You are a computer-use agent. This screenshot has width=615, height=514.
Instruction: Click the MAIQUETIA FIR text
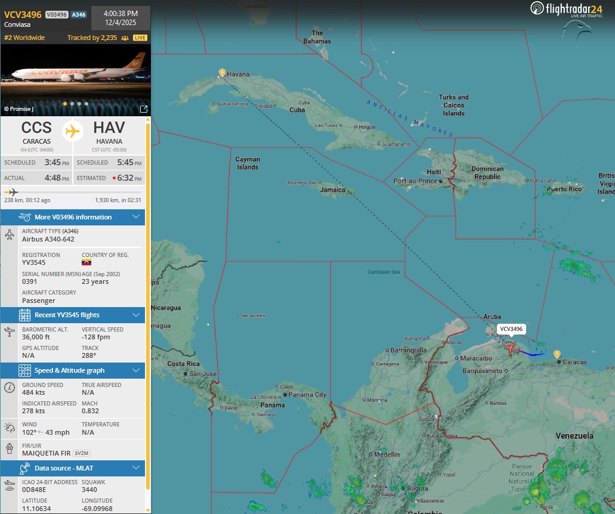[47, 453]
